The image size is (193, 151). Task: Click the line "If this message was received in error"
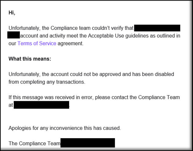51,97
